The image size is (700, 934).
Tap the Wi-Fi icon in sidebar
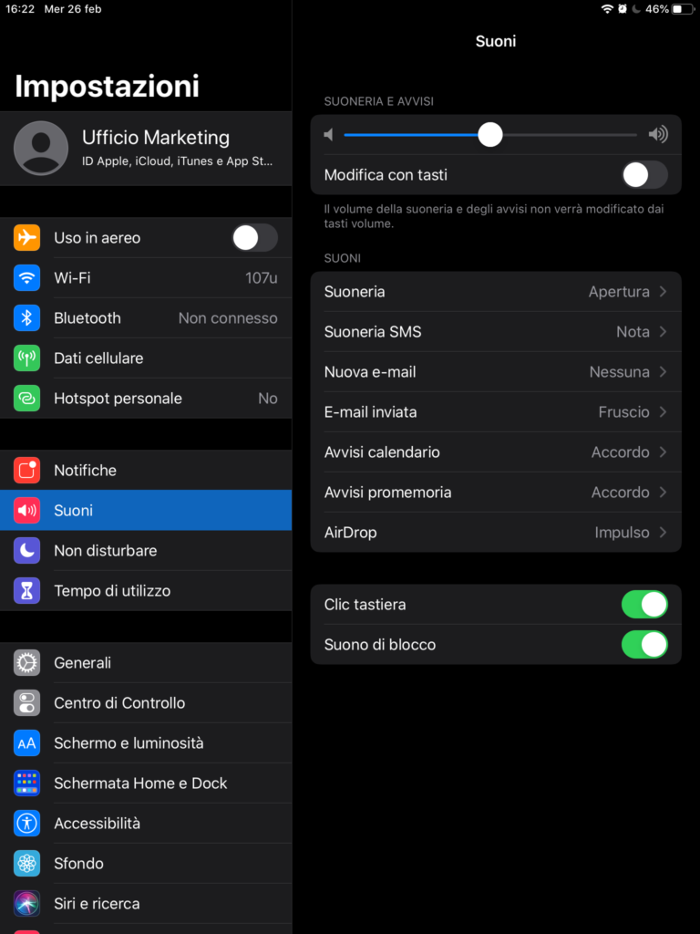(27, 278)
